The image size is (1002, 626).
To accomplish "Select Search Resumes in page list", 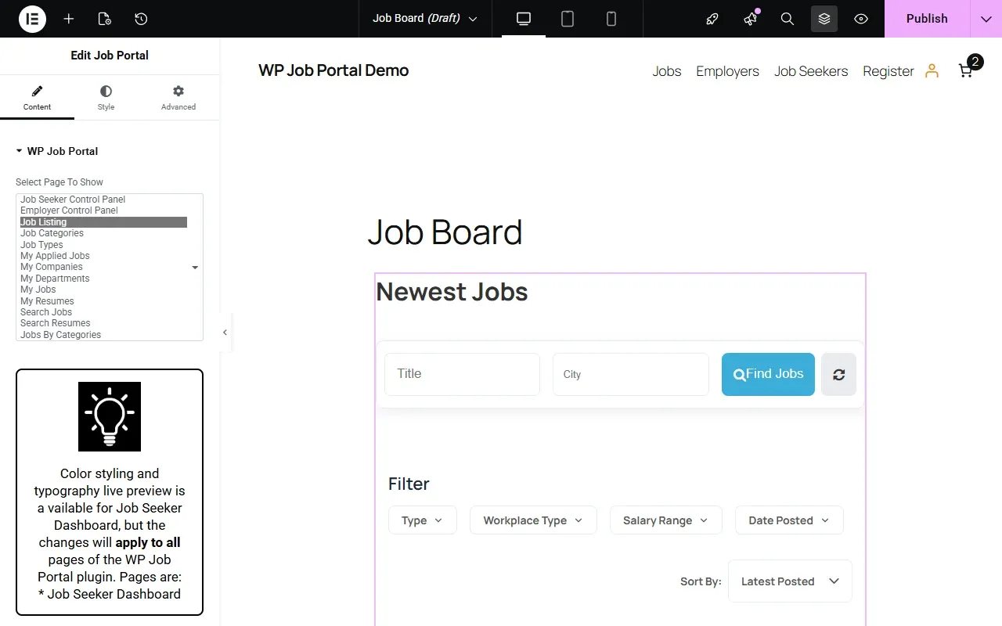I will 103,323.
